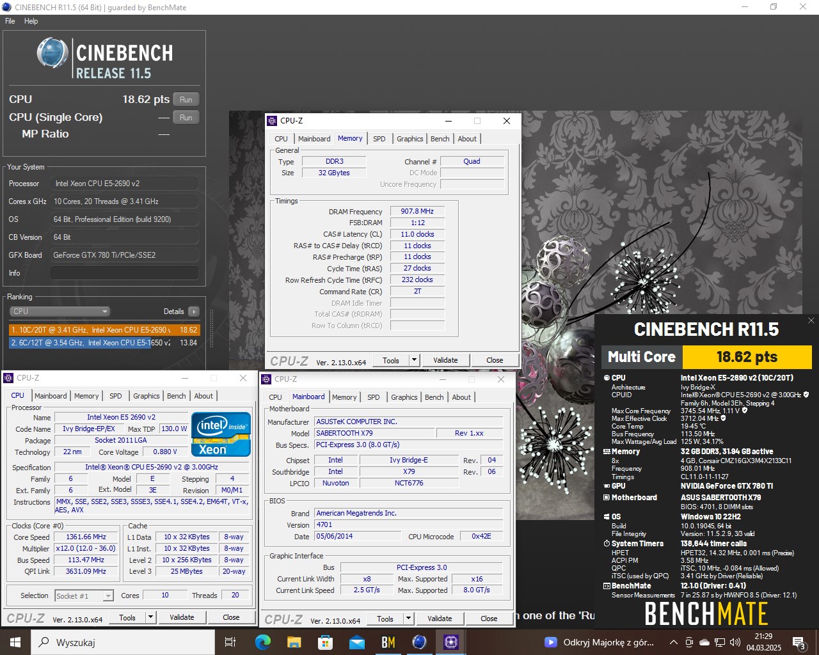The image size is (819, 655).
Task: Click the Max Effective Clock shield icon
Action: pyautogui.click(x=724, y=418)
